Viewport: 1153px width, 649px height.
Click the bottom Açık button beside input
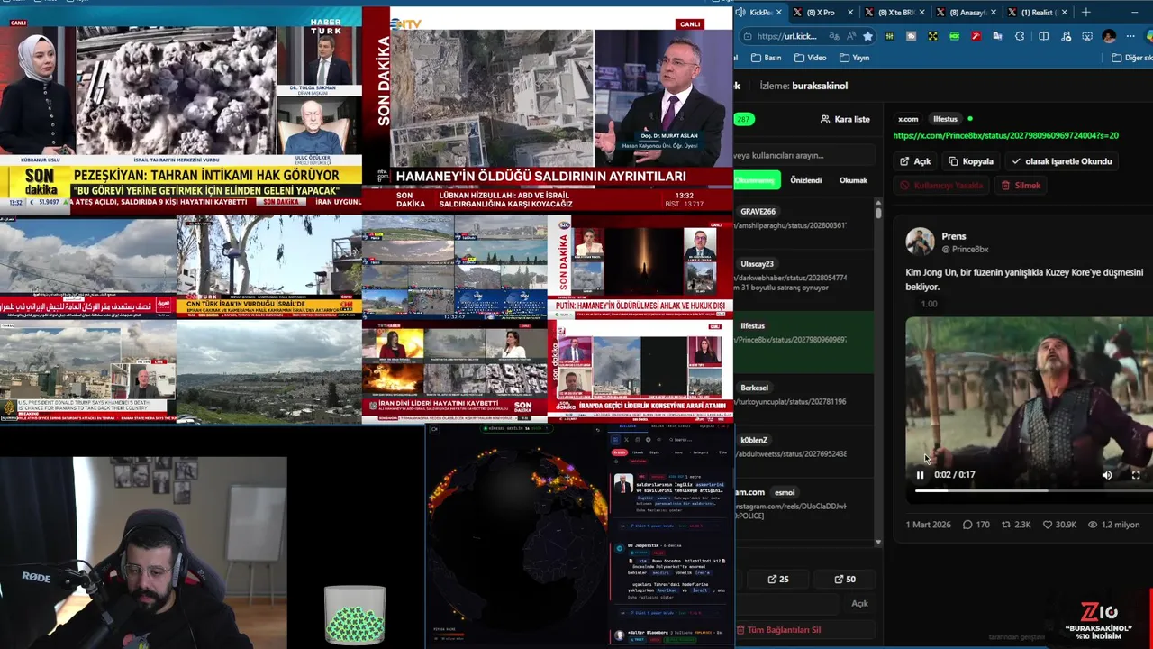click(859, 604)
